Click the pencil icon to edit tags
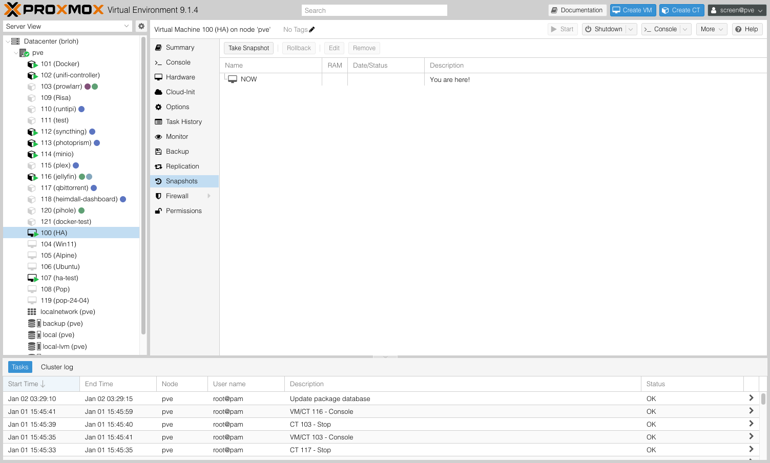The image size is (770, 463). click(312, 30)
